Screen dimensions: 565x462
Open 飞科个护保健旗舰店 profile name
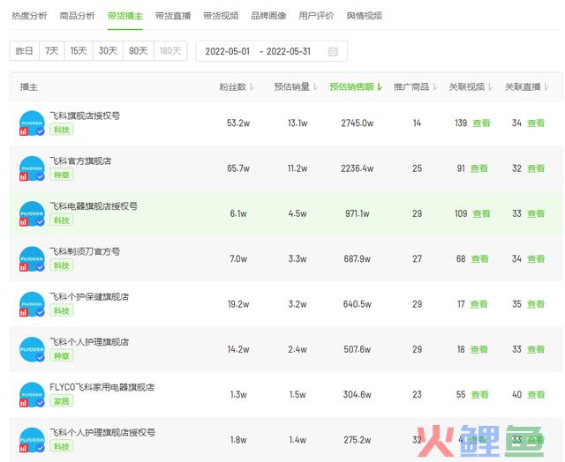click(89, 297)
